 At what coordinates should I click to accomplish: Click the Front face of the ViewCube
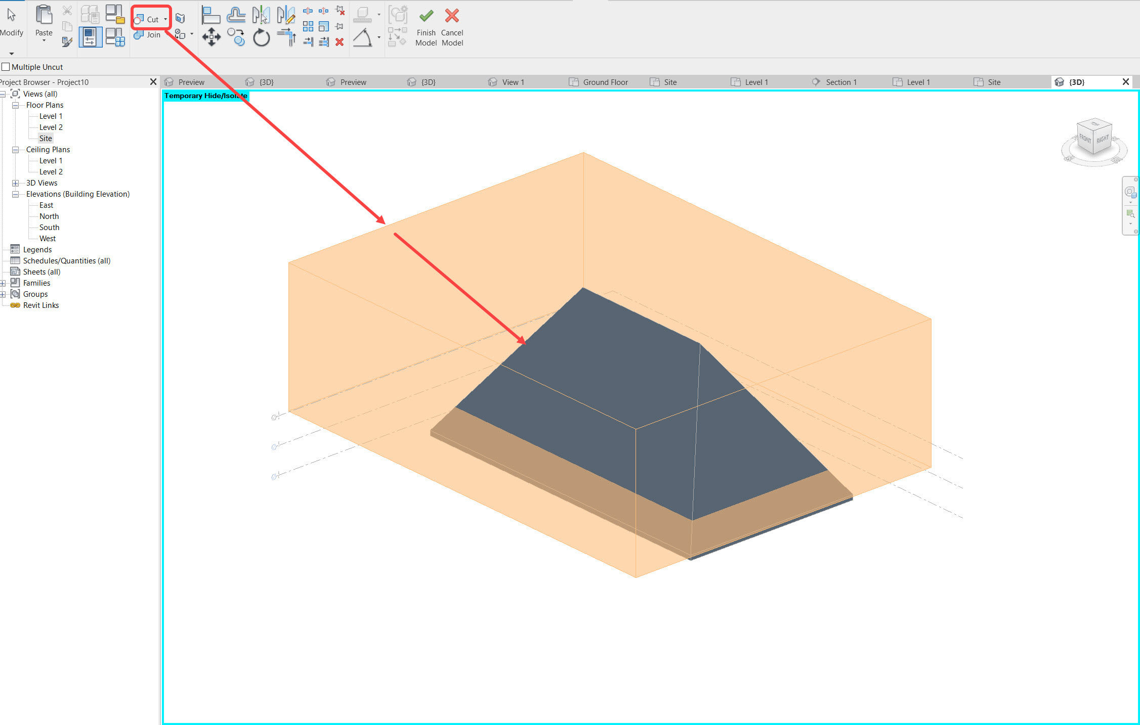point(1084,140)
